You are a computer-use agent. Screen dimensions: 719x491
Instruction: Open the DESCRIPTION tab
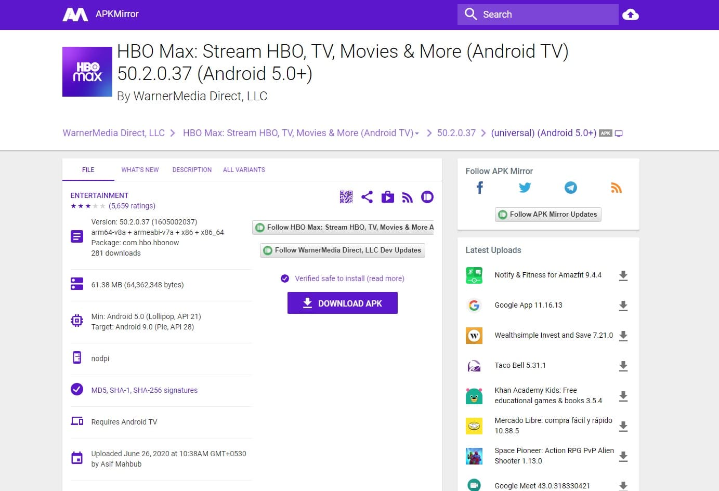tap(192, 170)
